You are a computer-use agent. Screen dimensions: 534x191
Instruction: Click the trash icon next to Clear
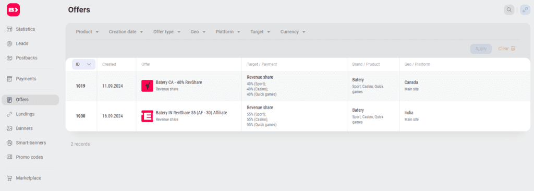pyautogui.click(x=513, y=49)
